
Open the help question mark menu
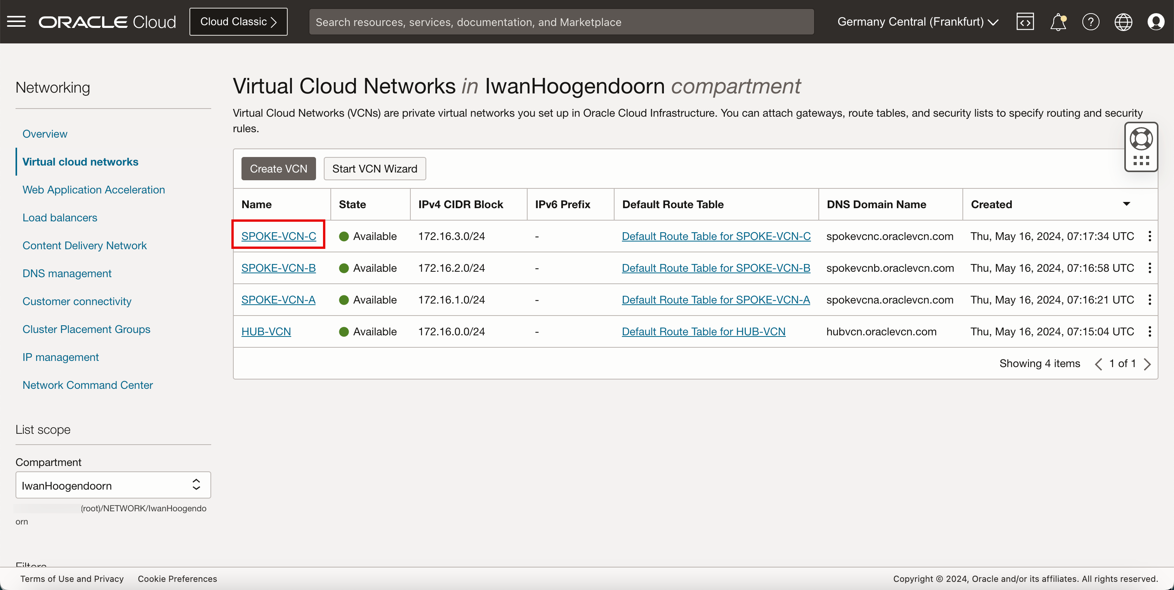1091,22
